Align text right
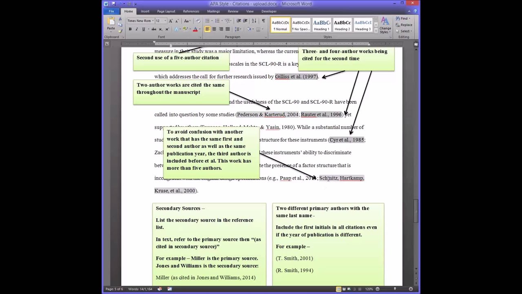 (x=221, y=29)
